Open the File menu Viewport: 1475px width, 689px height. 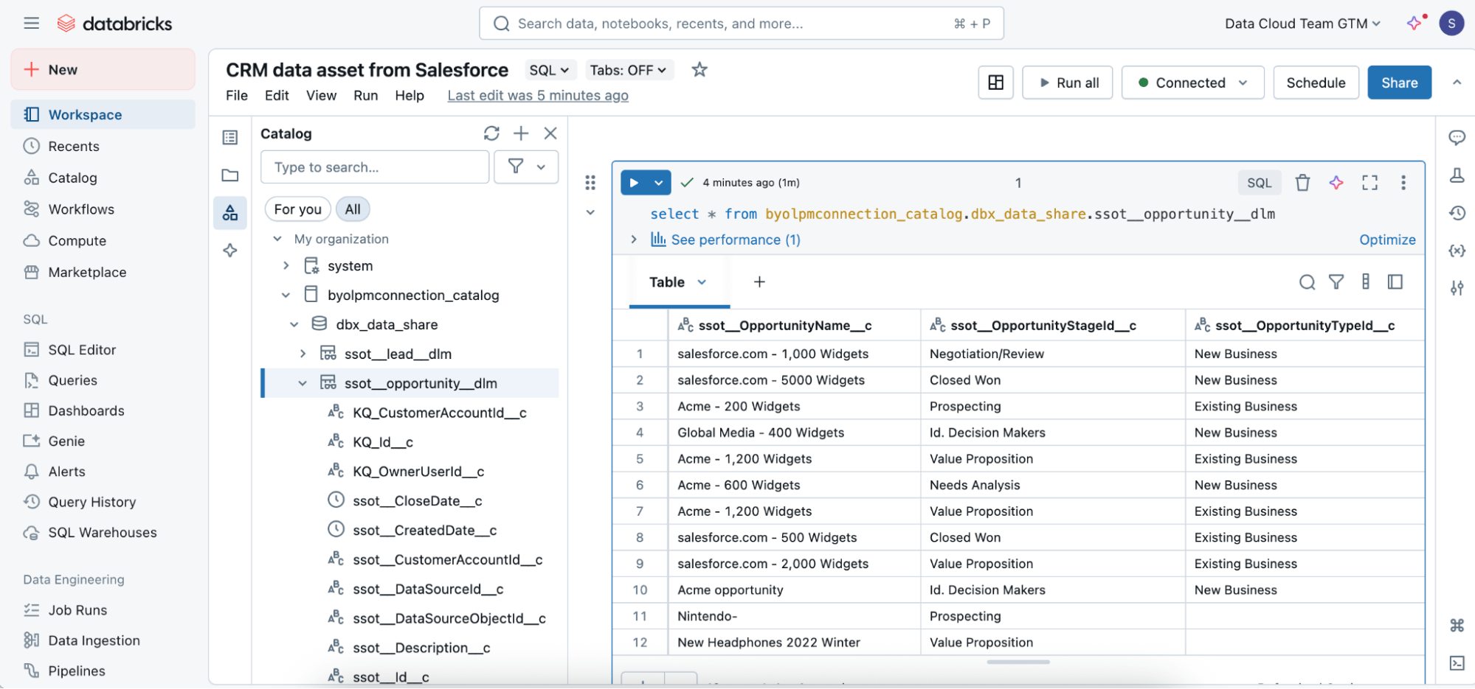pyautogui.click(x=237, y=96)
